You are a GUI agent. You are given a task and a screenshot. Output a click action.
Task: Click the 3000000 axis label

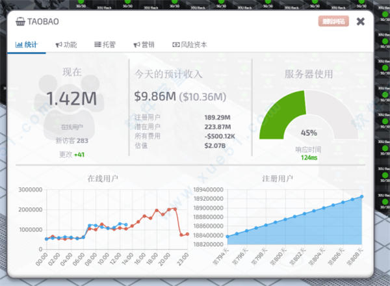click(30, 190)
